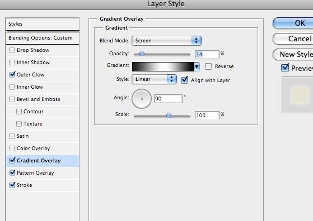Check the Reverse gradient checkbox
Image resolution: width=313 pixels, height=221 pixels.
(x=208, y=66)
